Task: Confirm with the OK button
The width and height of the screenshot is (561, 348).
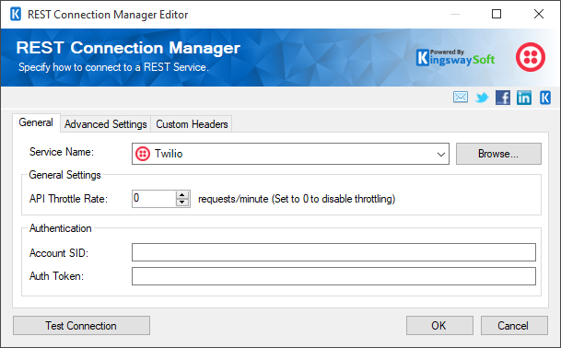Action: pos(439,326)
